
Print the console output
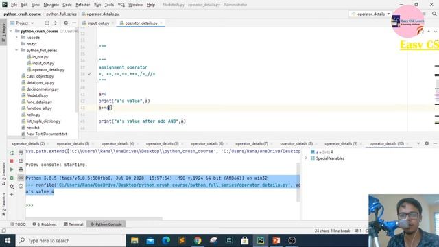point(21,169)
